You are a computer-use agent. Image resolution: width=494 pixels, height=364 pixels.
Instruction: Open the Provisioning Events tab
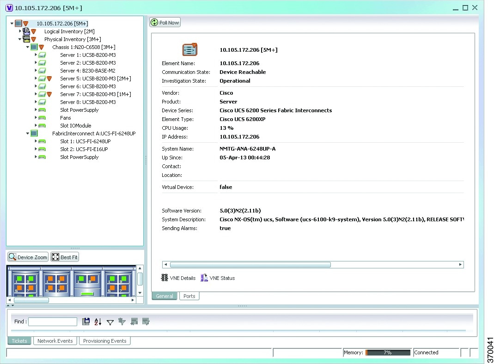point(104,341)
